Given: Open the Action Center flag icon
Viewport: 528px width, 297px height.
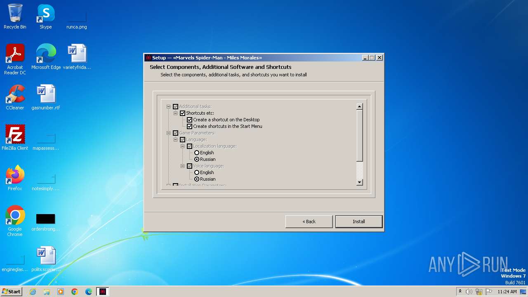Looking at the screenshot, I should pos(489,292).
